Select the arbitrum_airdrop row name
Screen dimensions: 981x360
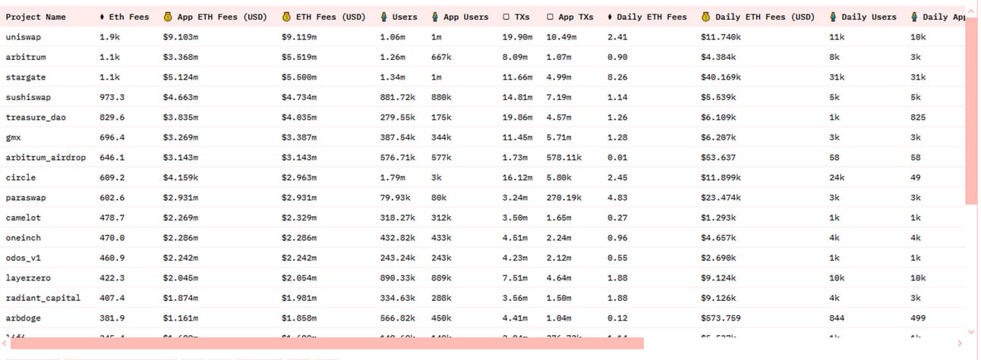pos(46,157)
